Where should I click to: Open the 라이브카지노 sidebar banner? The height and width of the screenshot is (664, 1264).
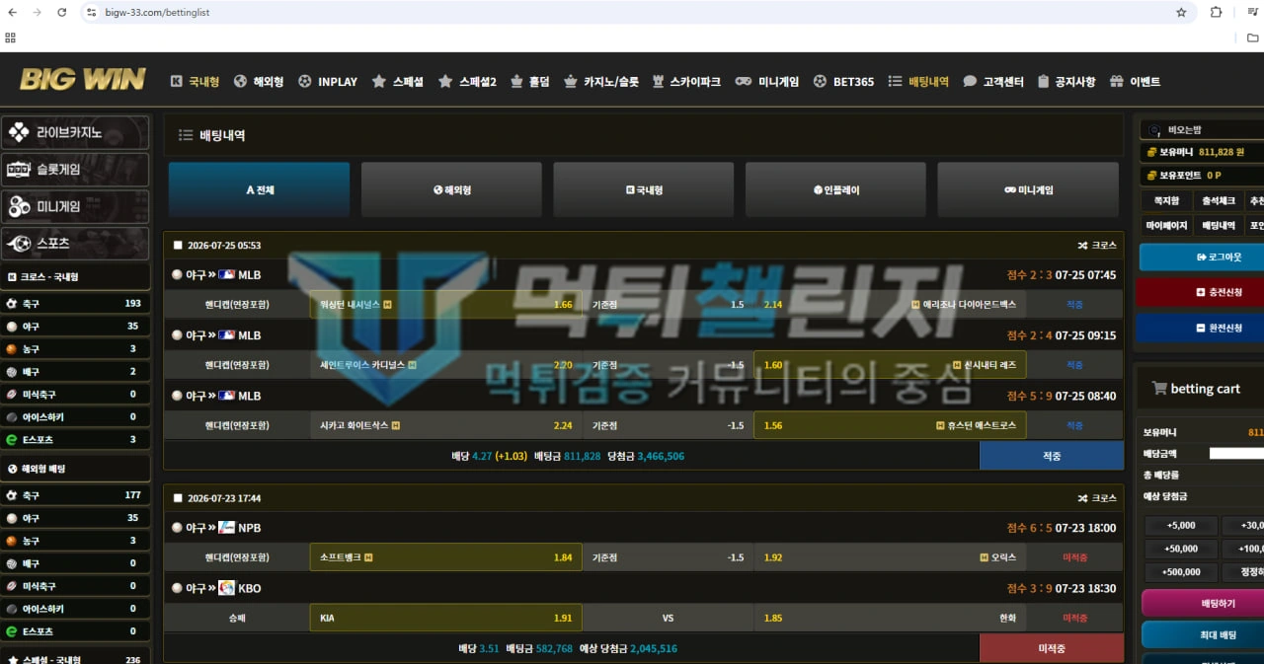click(x=76, y=132)
